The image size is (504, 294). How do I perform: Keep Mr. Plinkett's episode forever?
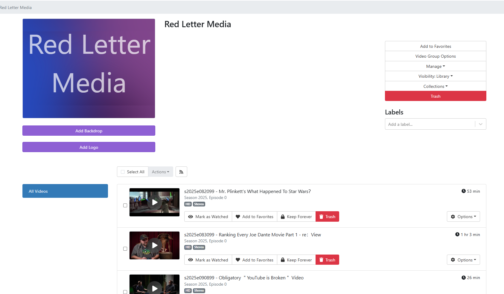click(296, 217)
